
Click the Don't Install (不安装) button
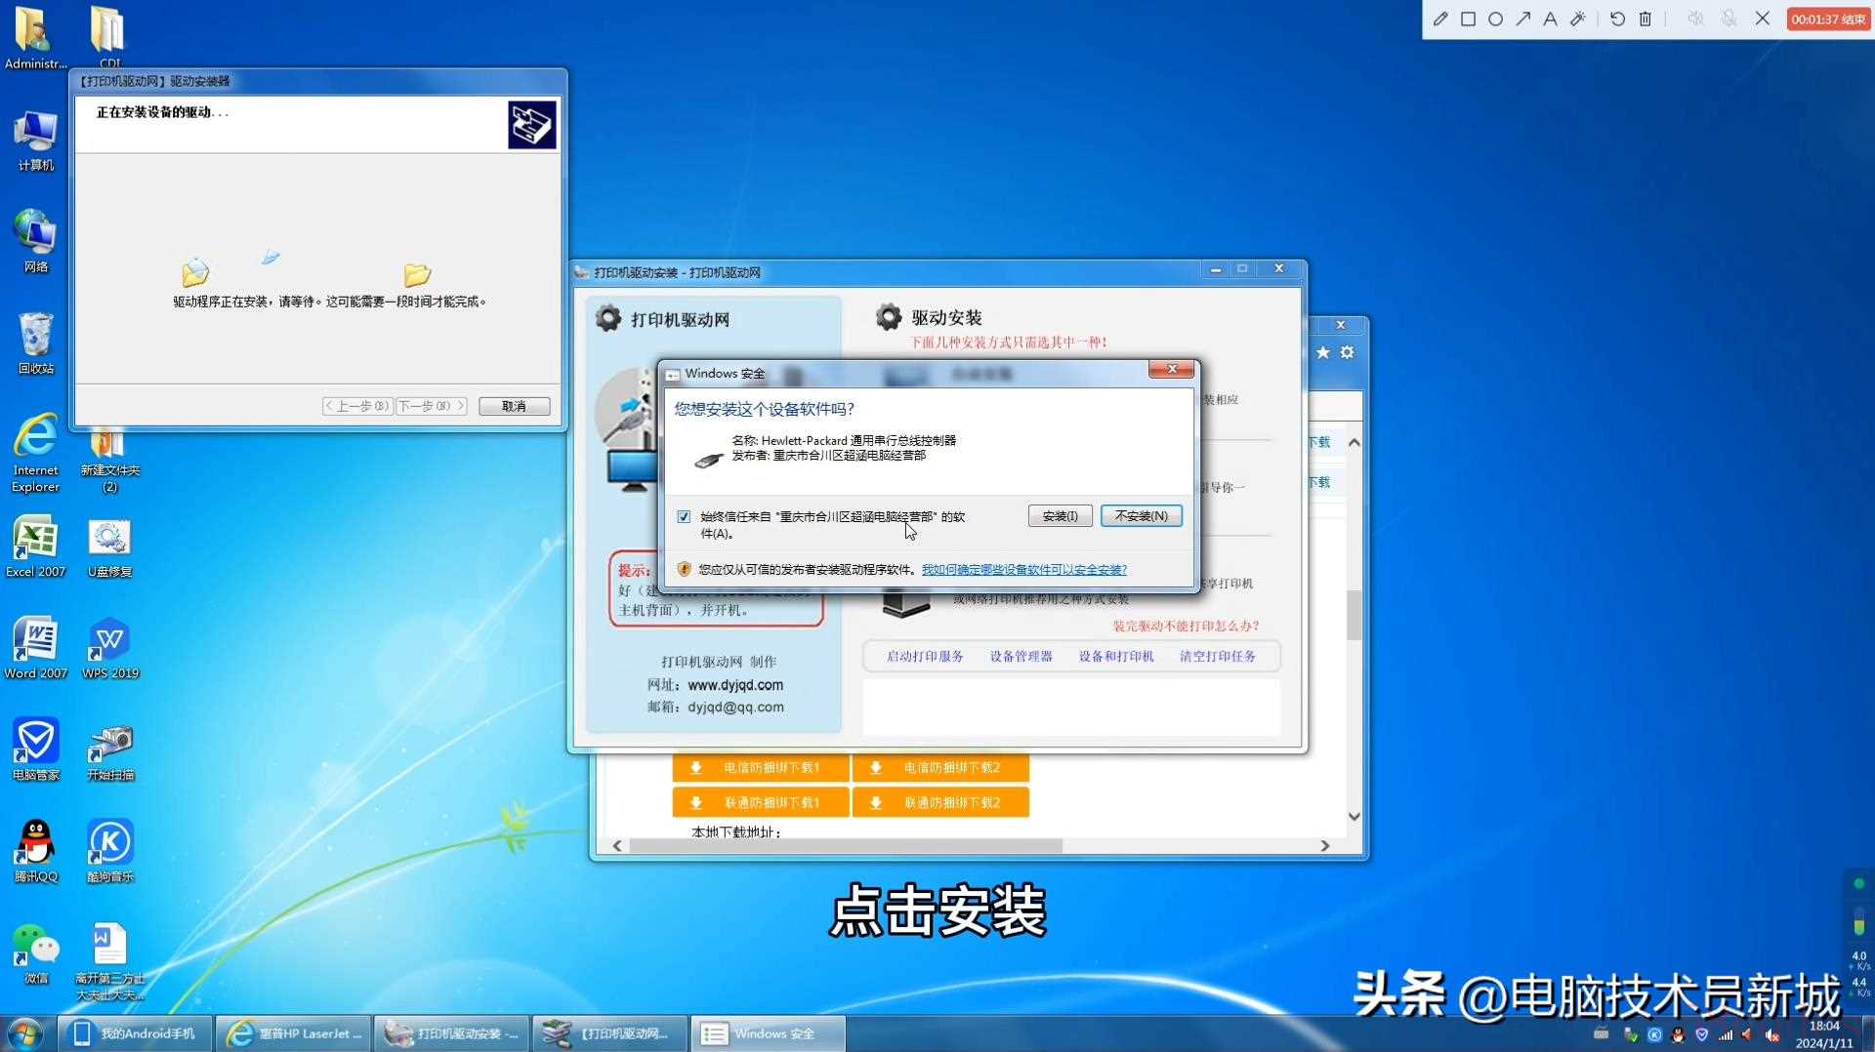point(1141,516)
